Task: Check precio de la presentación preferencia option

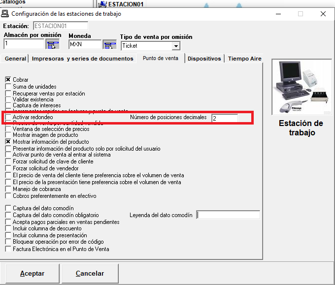Action: pos(8,182)
